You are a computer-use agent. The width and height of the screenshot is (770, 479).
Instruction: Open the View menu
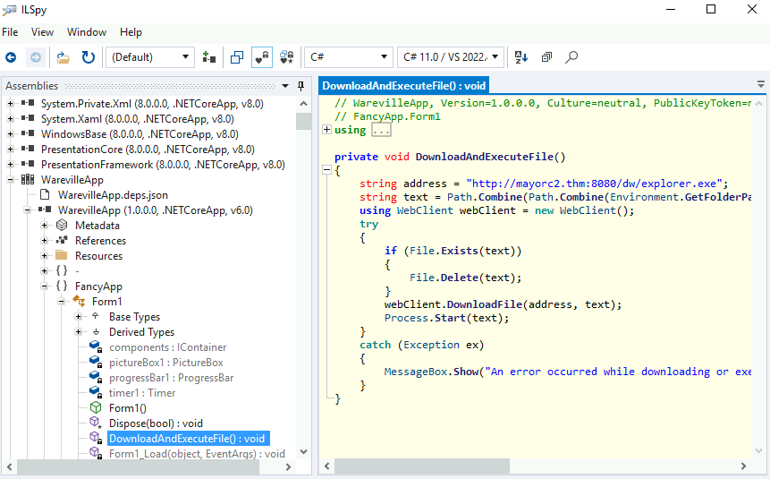click(42, 32)
